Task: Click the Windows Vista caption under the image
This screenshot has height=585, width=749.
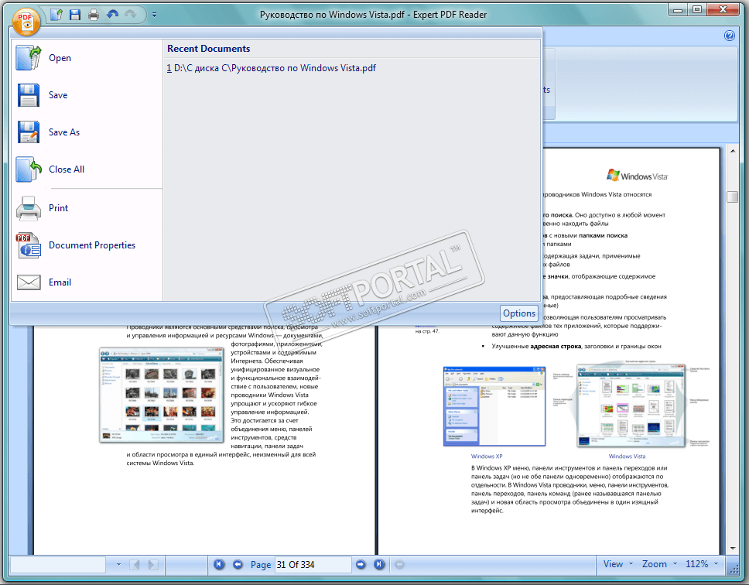Action: tap(627, 457)
